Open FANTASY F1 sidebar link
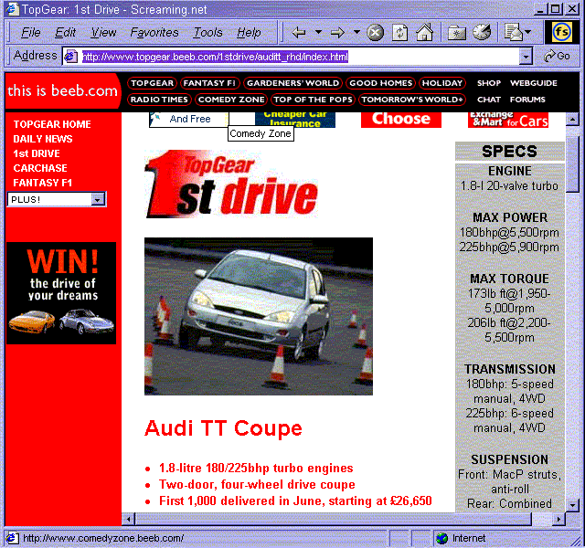The height and width of the screenshot is (548, 585). [x=43, y=183]
